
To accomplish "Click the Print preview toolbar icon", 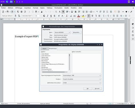I will click(x=25, y=12).
